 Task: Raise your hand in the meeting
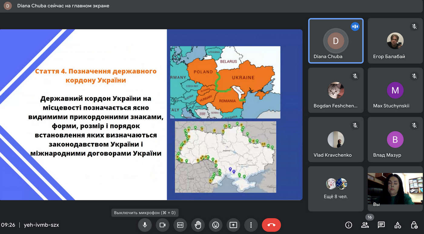(x=198, y=225)
